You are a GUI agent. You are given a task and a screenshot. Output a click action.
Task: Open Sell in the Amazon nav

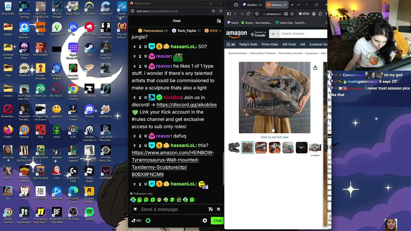click(302, 44)
